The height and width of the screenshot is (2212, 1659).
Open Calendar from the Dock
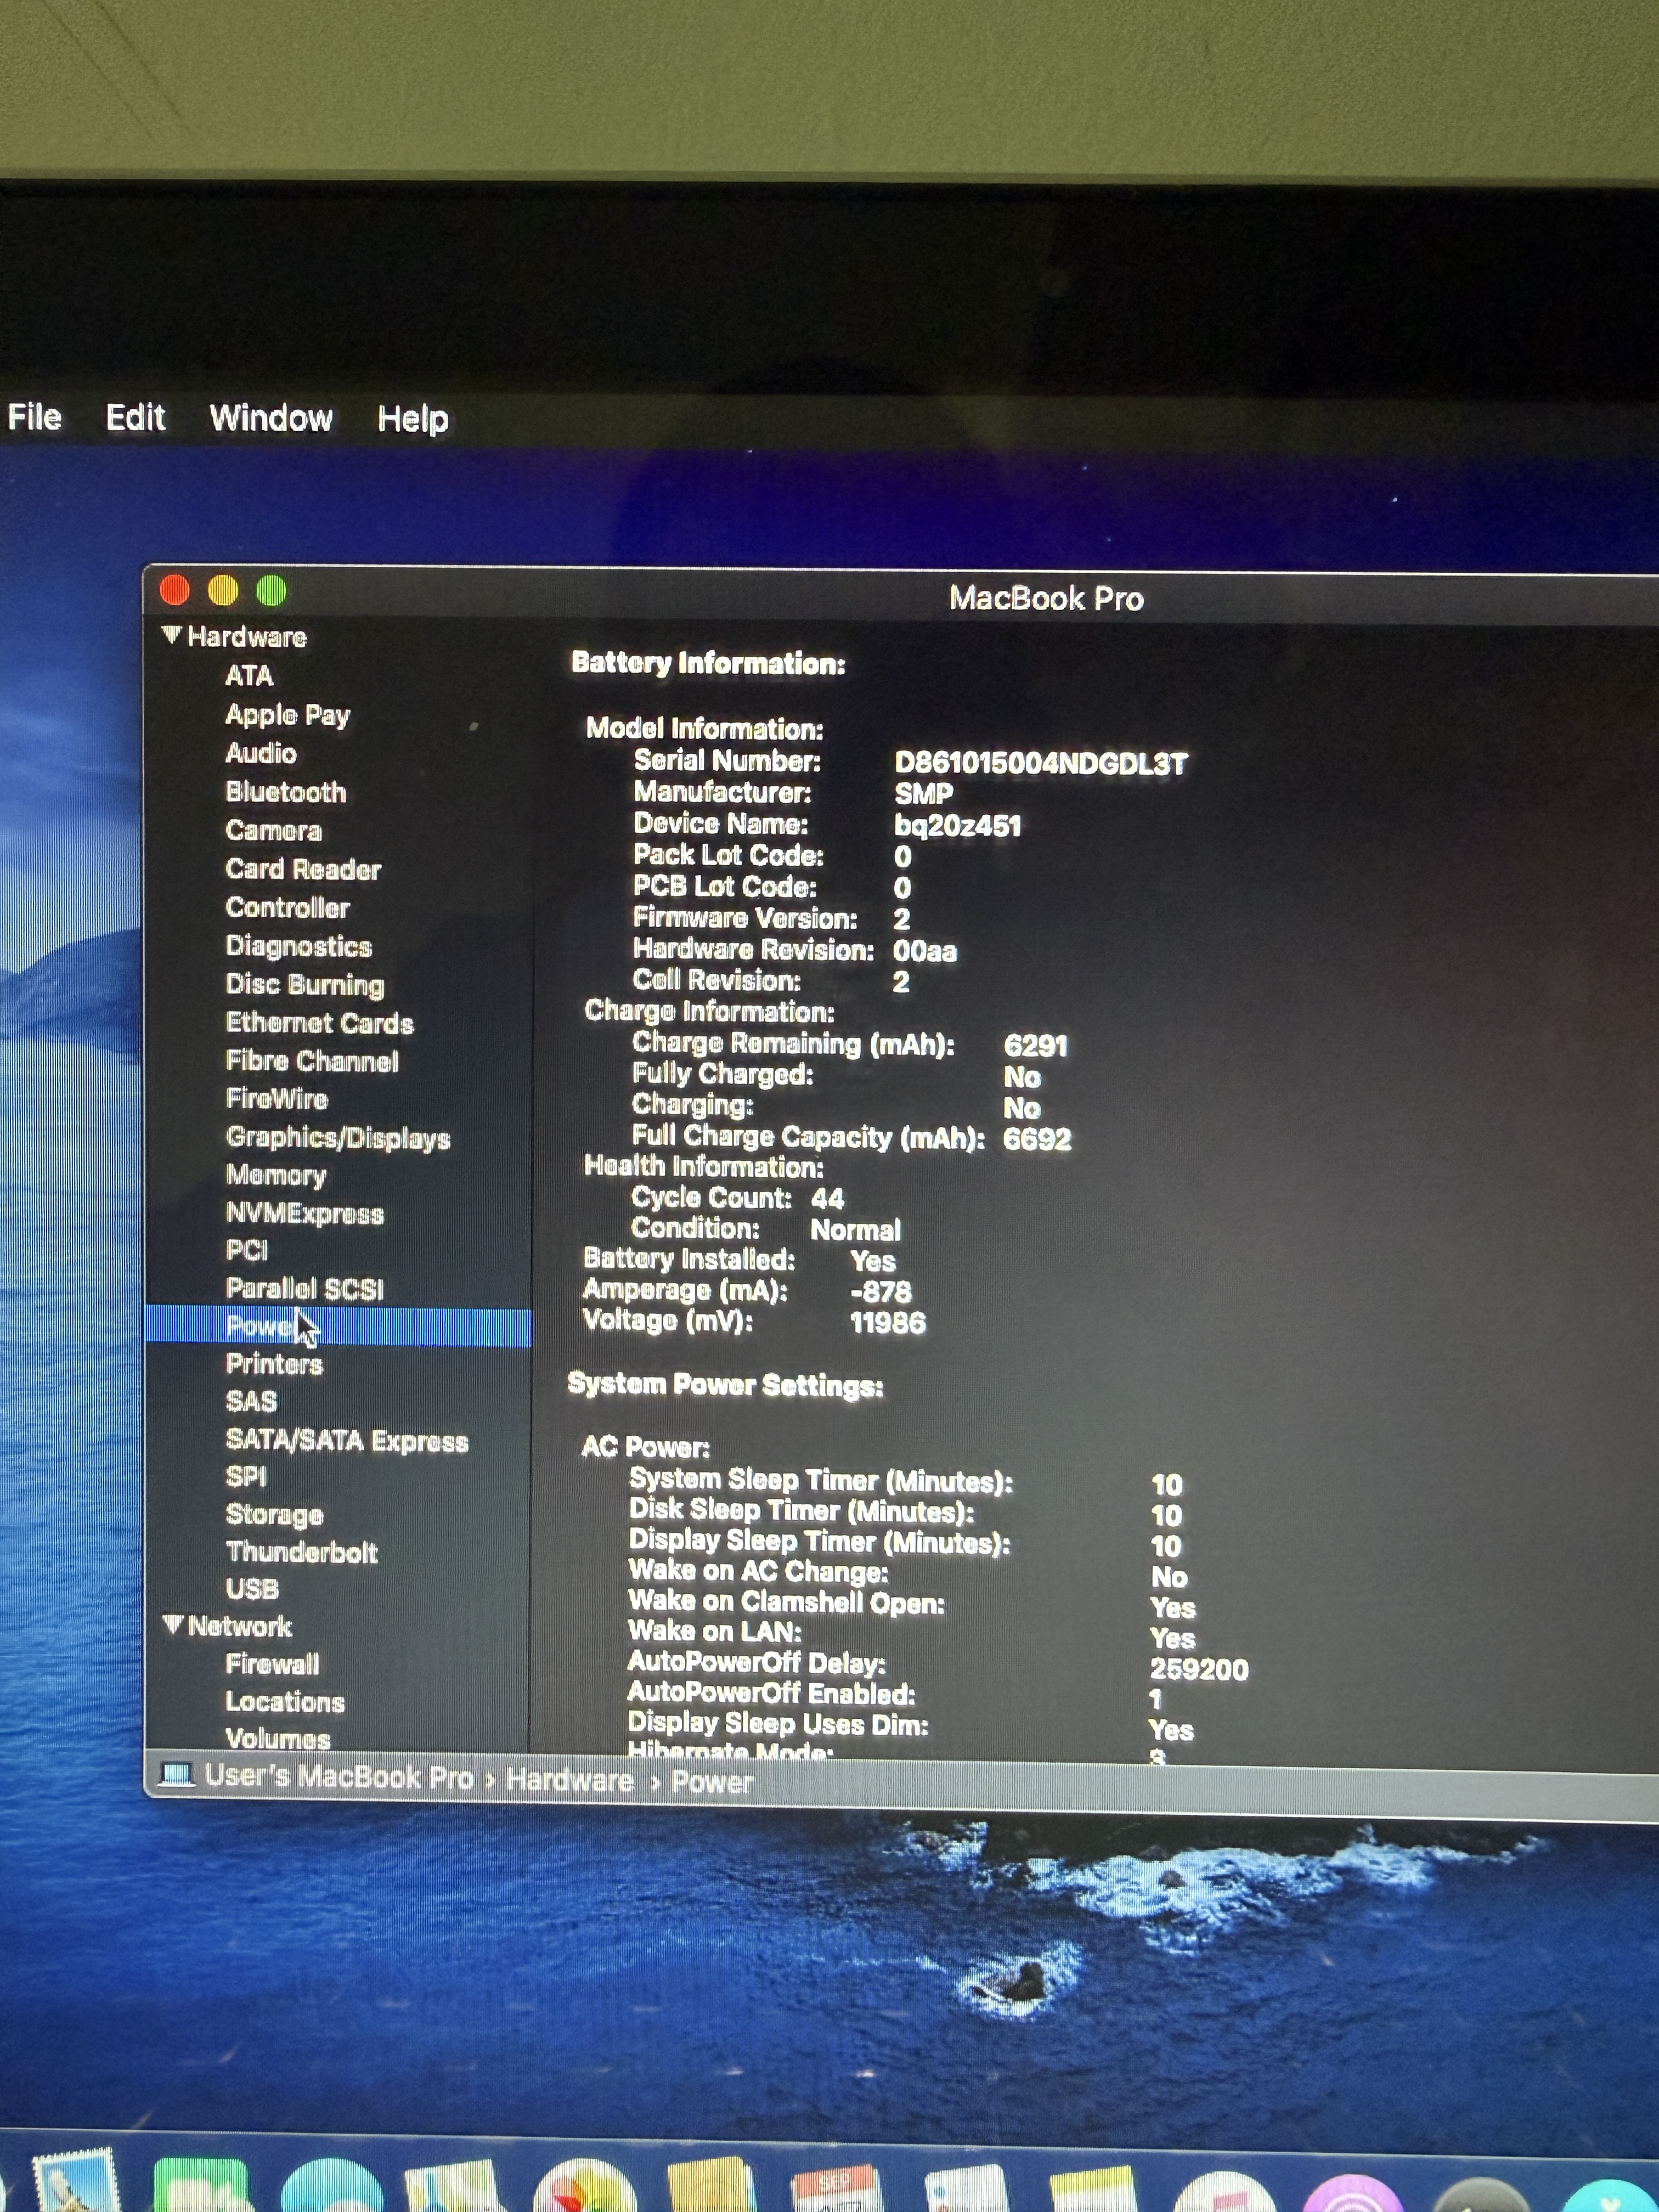click(836, 2188)
